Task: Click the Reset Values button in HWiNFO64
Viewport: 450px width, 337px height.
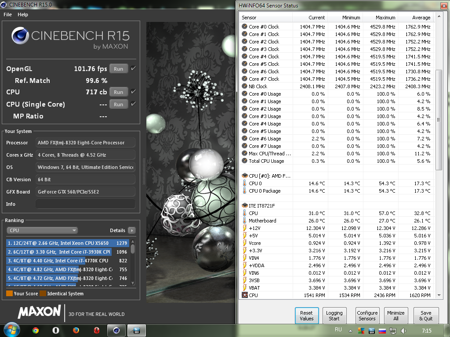Action: 306,315
